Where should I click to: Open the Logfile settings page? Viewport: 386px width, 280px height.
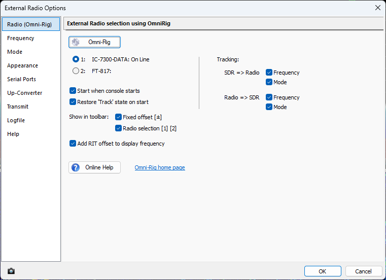pyautogui.click(x=31, y=120)
